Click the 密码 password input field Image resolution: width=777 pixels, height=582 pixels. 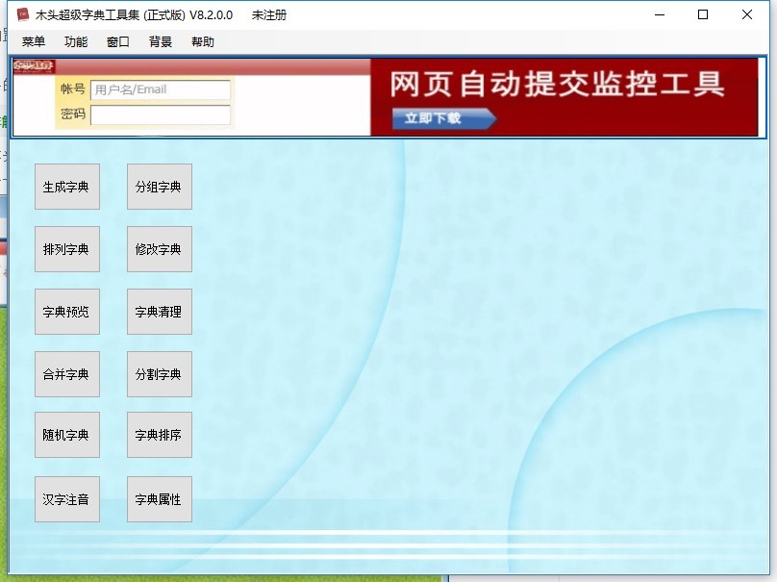160,114
